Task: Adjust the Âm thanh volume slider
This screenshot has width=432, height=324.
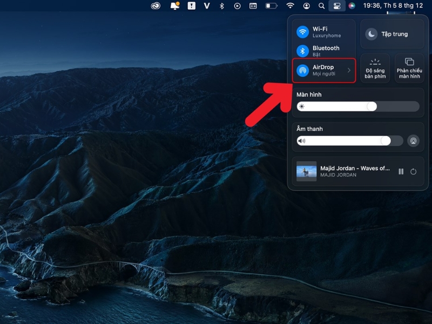Action: 350,141
